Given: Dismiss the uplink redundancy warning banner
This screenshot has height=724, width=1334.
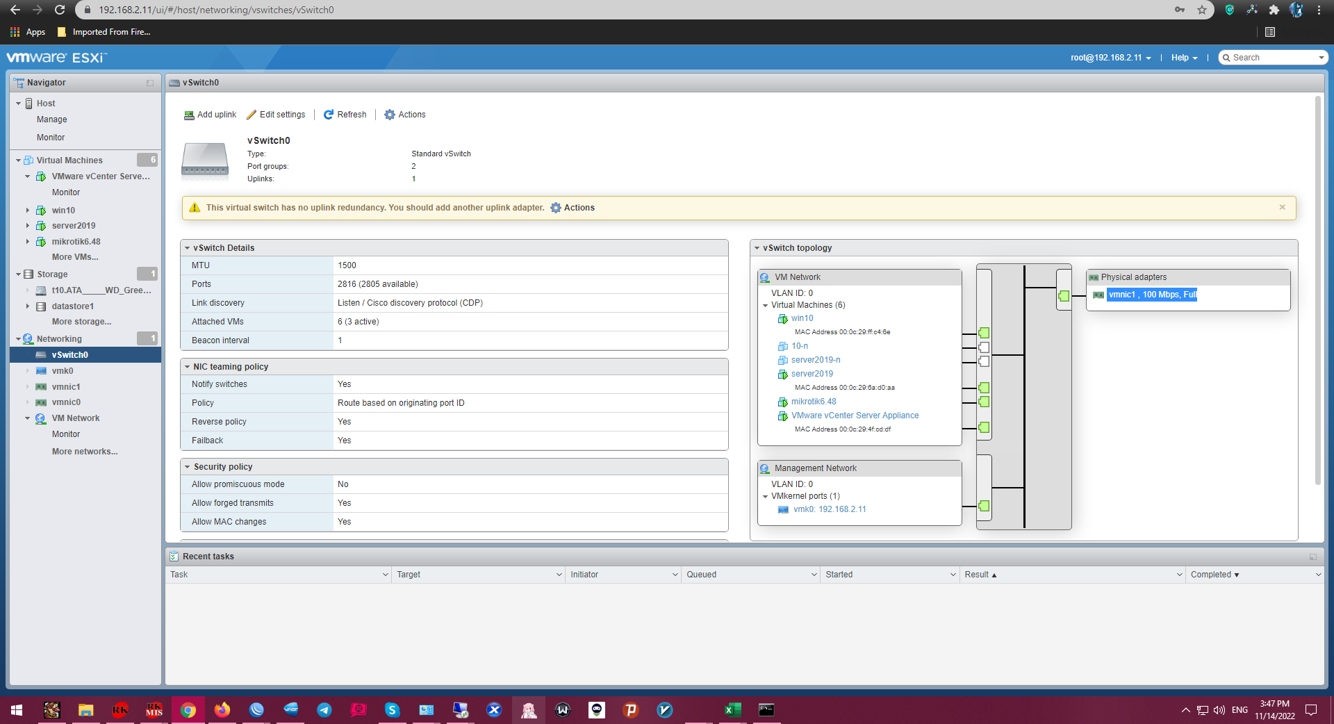Looking at the screenshot, I should (1283, 207).
